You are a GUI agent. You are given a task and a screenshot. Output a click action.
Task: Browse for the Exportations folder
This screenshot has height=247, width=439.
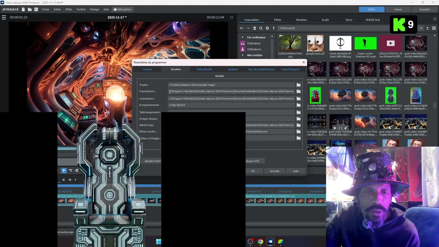(x=298, y=91)
